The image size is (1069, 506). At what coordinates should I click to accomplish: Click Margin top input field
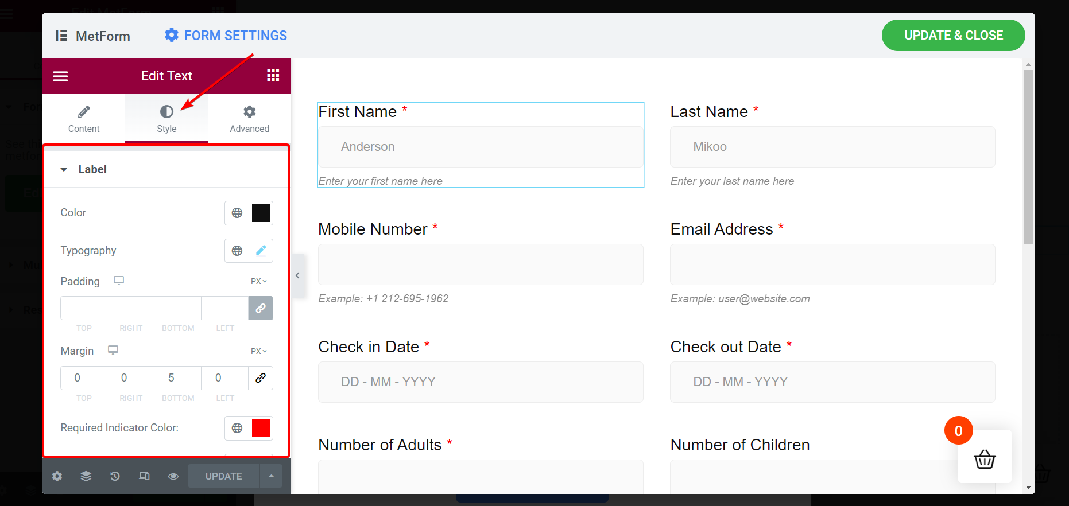[84, 378]
